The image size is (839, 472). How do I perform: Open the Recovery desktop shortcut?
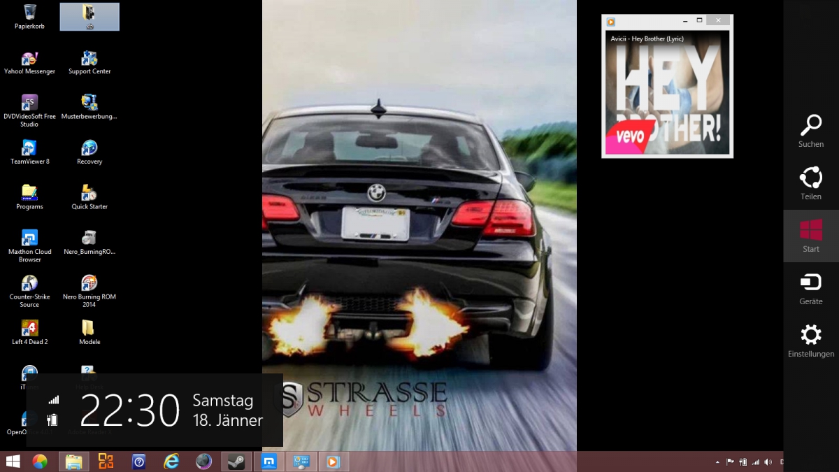89,152
